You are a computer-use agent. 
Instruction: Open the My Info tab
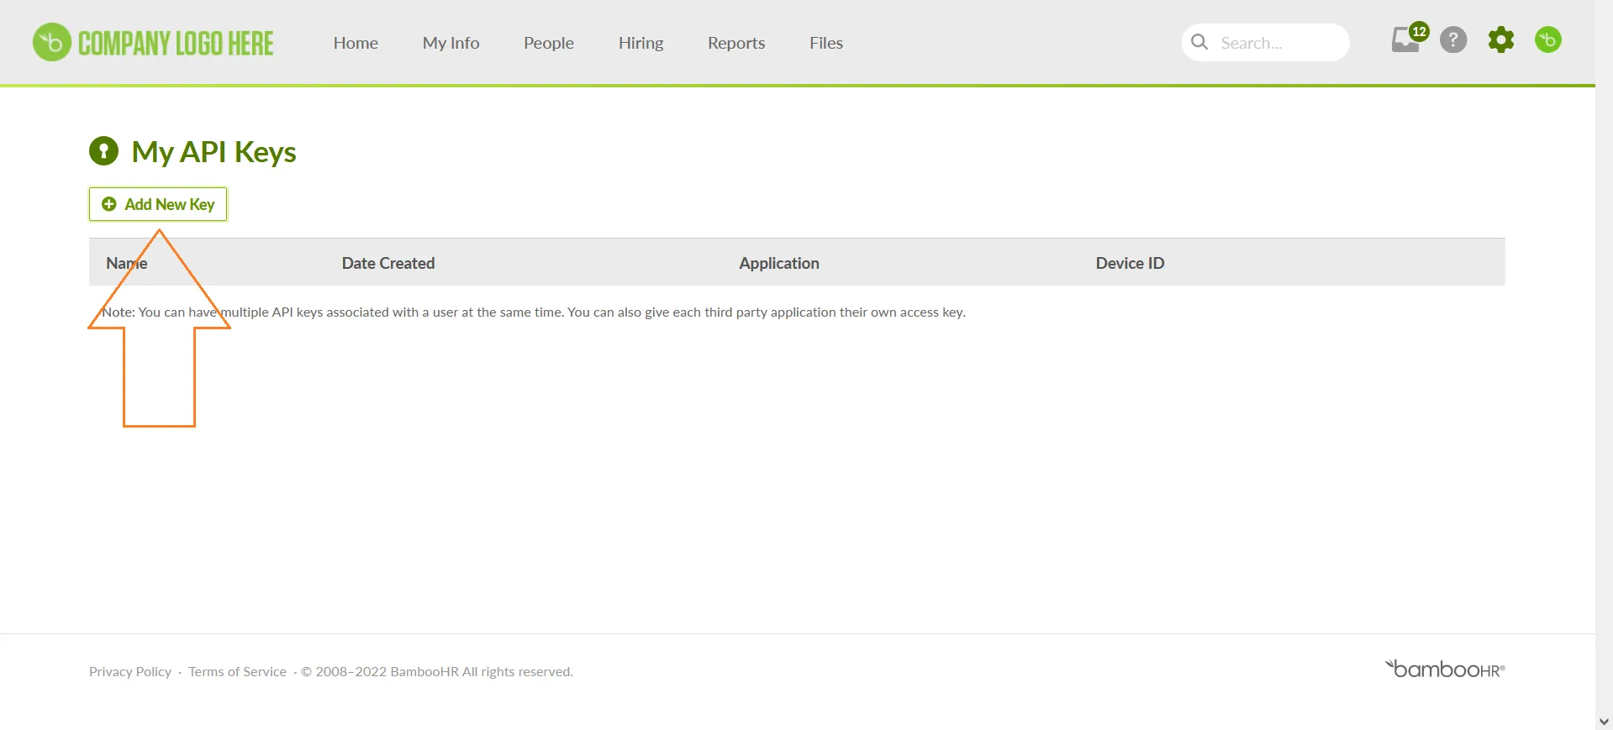tap(451, 43)
